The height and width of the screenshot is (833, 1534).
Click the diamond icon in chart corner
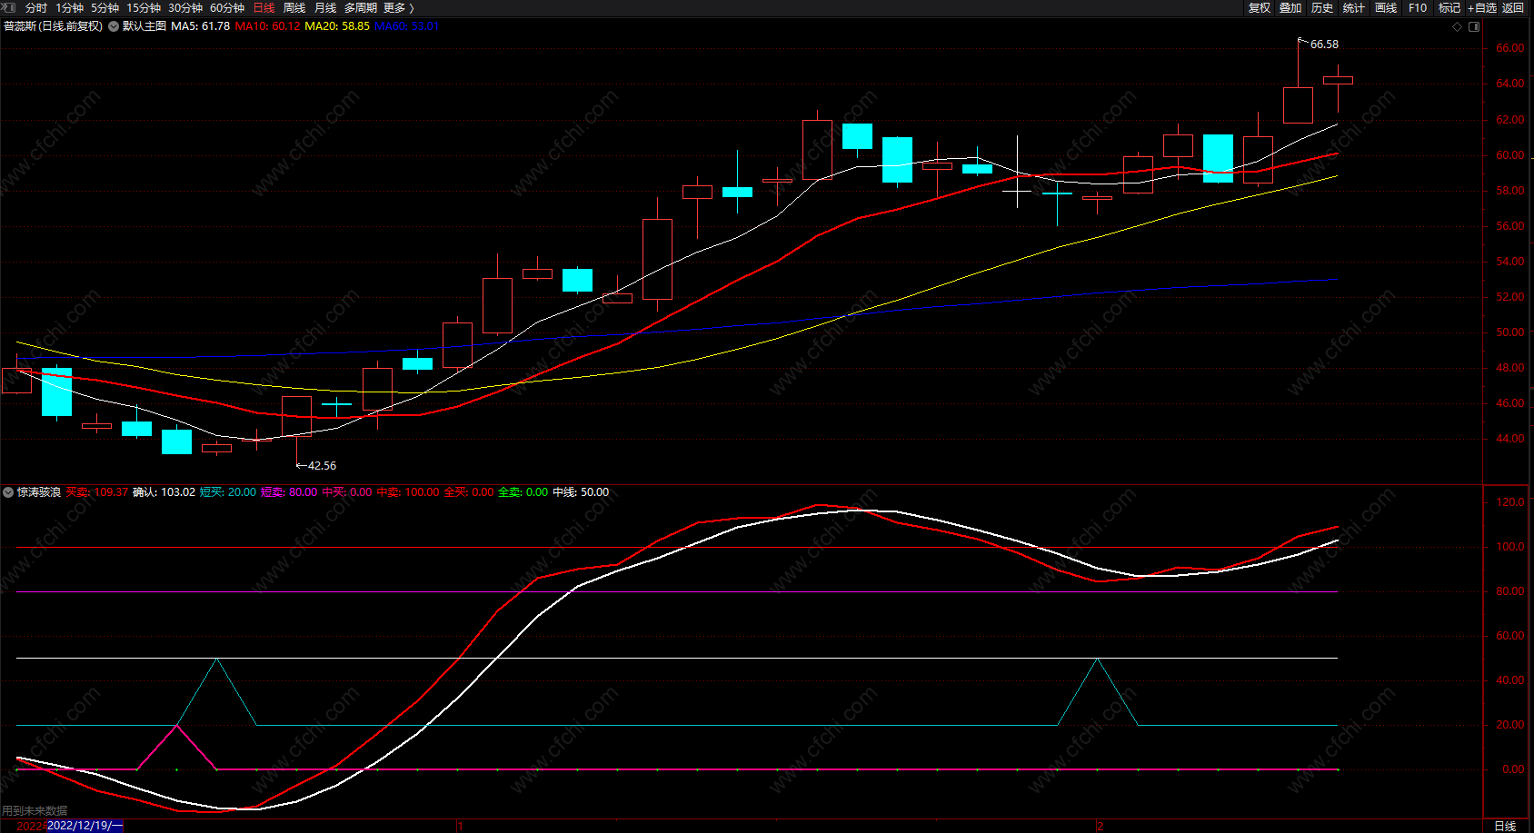1457,26
